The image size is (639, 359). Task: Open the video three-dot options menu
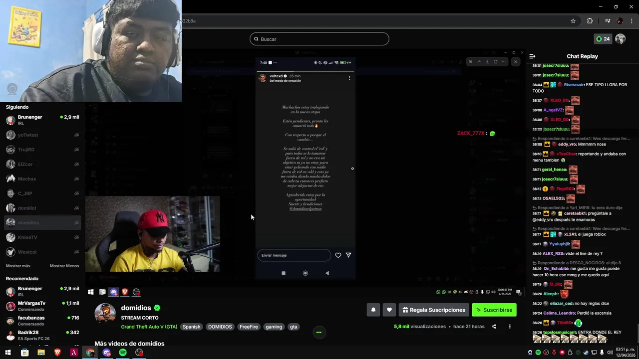(510, 327)
